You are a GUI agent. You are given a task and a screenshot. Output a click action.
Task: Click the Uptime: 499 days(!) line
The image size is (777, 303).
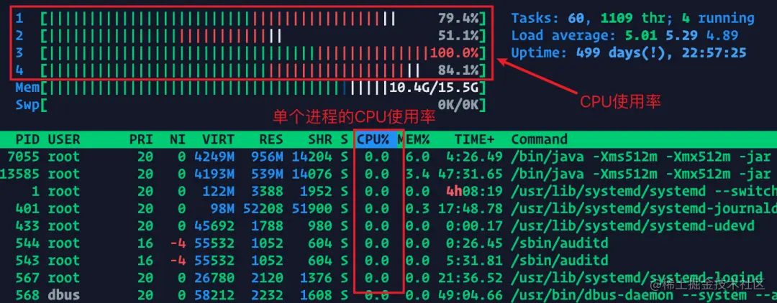629,53
